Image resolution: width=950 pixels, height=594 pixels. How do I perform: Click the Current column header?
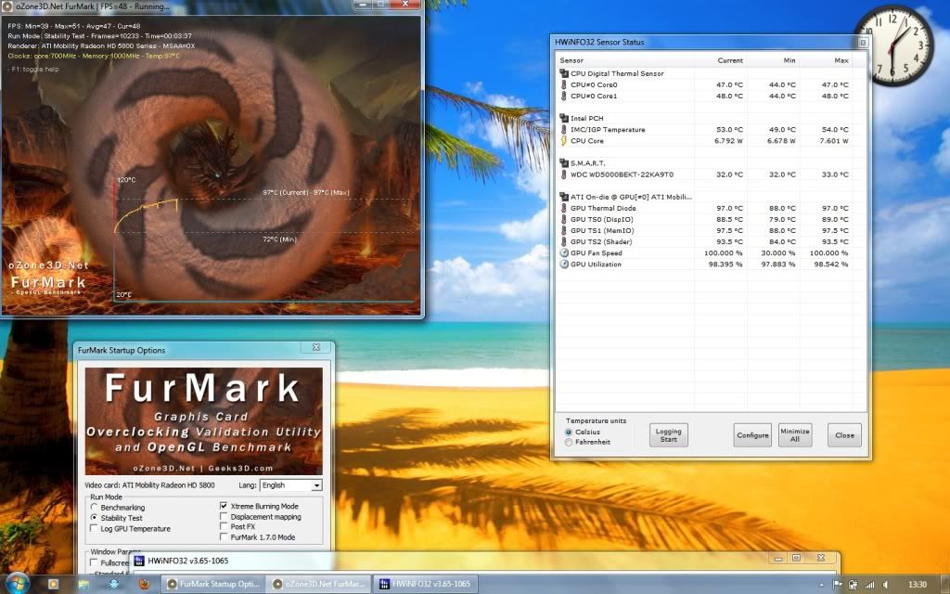720,60
